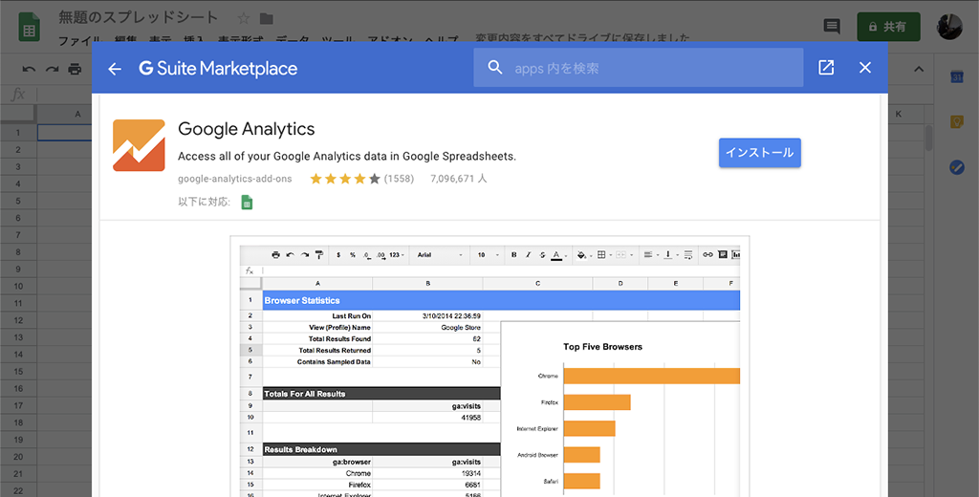979x497 pixels.
Task: Click the Browser Statistics screenshot preview
Action: [x=490, y=366]
